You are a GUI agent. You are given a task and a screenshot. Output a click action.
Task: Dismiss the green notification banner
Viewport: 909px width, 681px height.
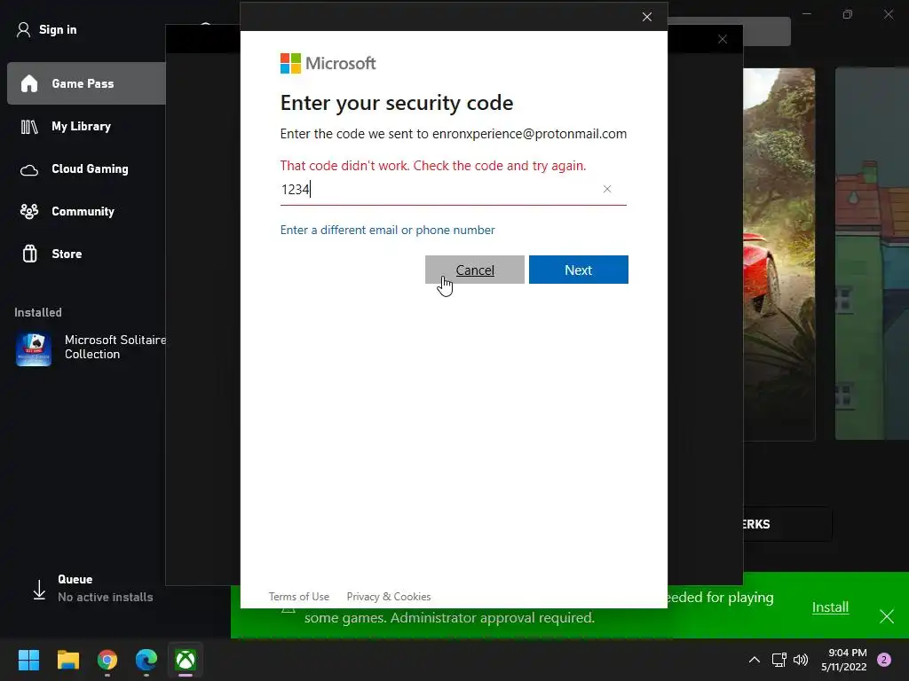tap(887, 616)
